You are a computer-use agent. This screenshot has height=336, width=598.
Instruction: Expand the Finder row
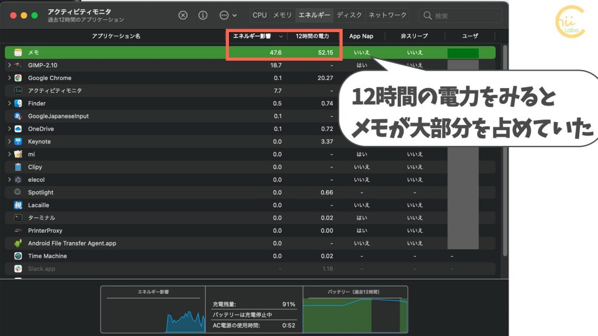9,103
